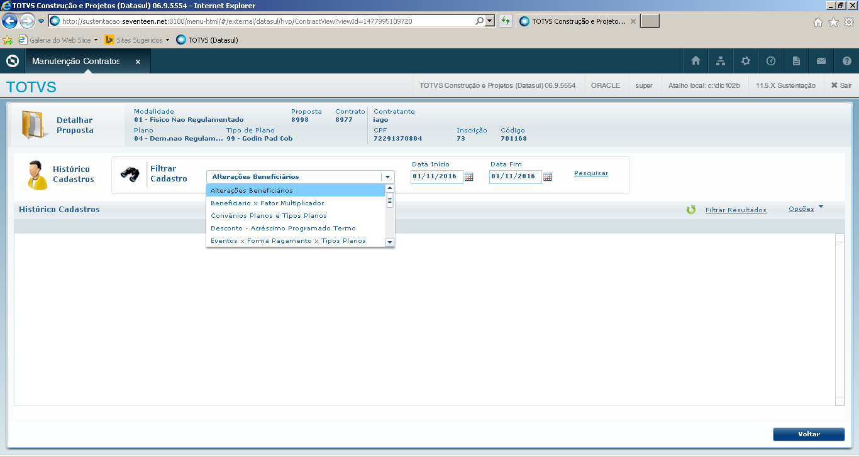Click the Data Início date field
The image size is (859, 457).
pyautogui.click(x=436, y=176)
